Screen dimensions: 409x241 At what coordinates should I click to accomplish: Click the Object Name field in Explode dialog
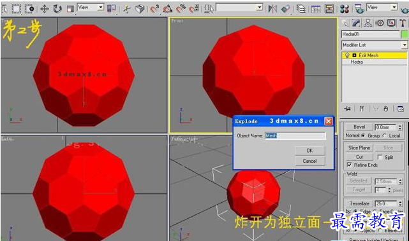click(x=295, y=135)
